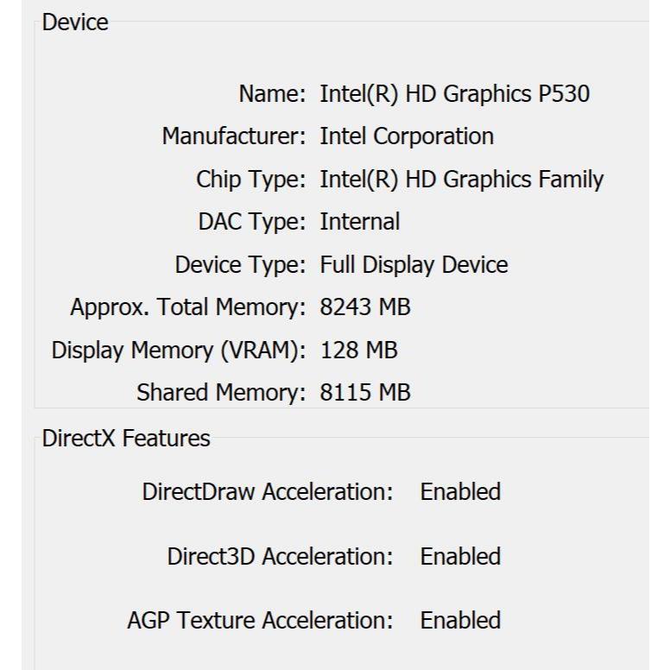Image resolution: width=670 pixels, height=670 pixels.
Task: Select the Internal DAC type value
Action: coord(359,222)
